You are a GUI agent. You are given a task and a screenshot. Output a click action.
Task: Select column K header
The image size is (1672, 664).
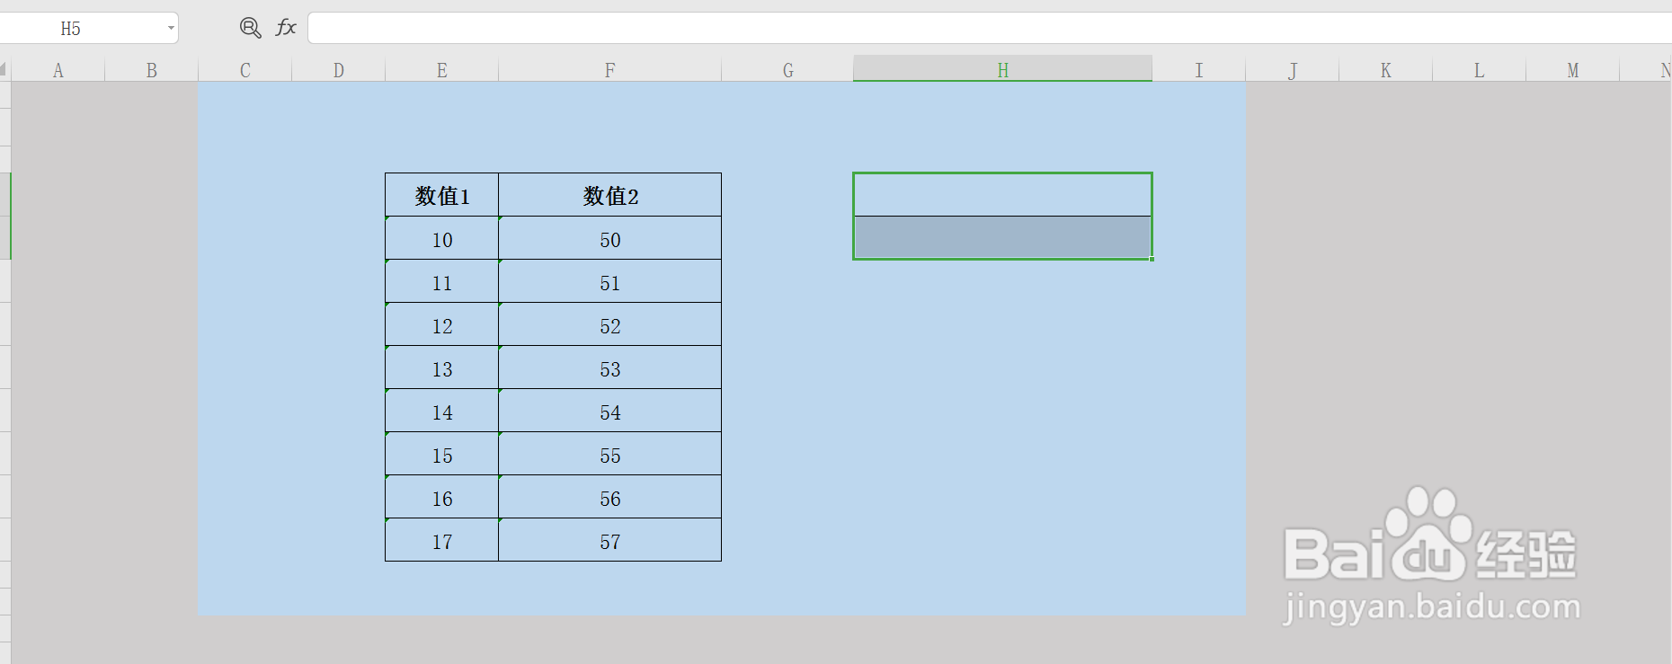click(1386, 70)
